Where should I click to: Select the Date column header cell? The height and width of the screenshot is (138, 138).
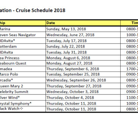click(x=83, y=23)
